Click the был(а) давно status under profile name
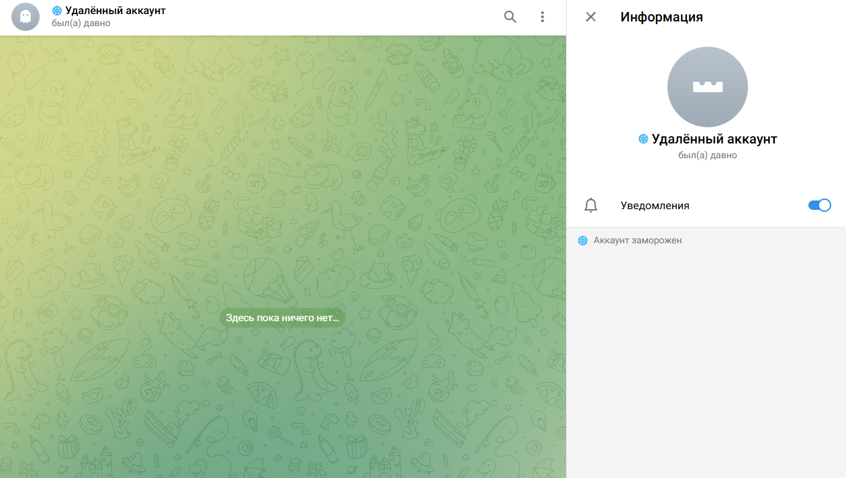 tap(707, 156)
